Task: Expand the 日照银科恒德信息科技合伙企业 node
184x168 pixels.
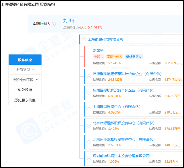Action: (x=89, y=76)
